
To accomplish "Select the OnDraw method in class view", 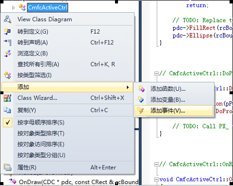I will pos(78,182).
